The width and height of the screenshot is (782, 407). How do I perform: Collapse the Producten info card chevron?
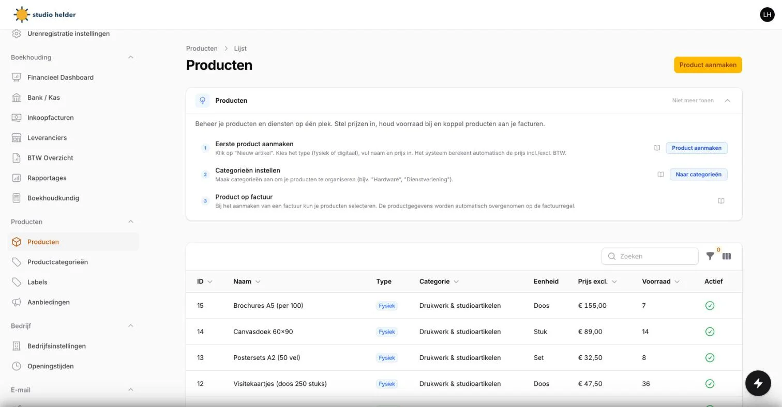point(728,101)
